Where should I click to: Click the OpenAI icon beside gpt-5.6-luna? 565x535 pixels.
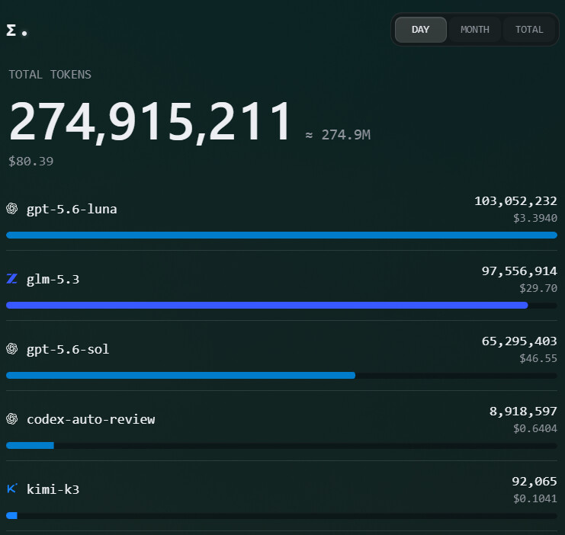12,209
